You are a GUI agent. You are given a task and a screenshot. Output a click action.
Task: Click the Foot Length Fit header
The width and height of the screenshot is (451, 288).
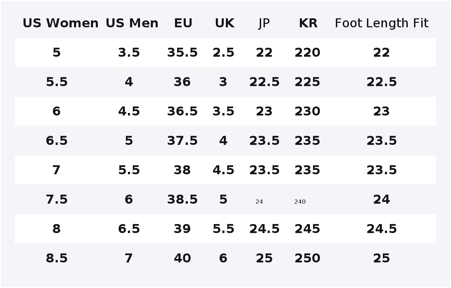pyautogui.click(x=382, y=24)
